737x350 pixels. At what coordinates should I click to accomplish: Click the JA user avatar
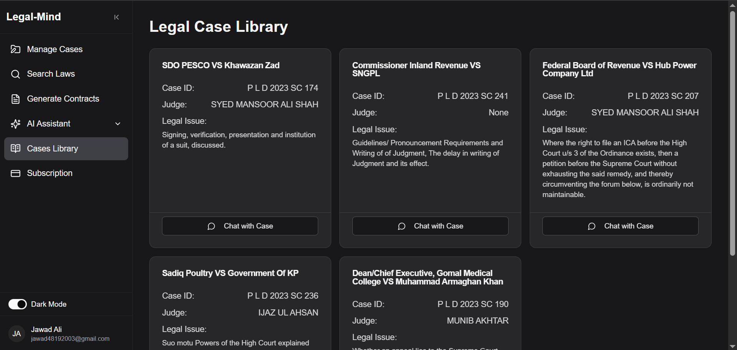(x=17, y=334)
